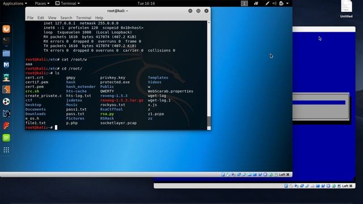Open the Places menu

pos(42,3)
